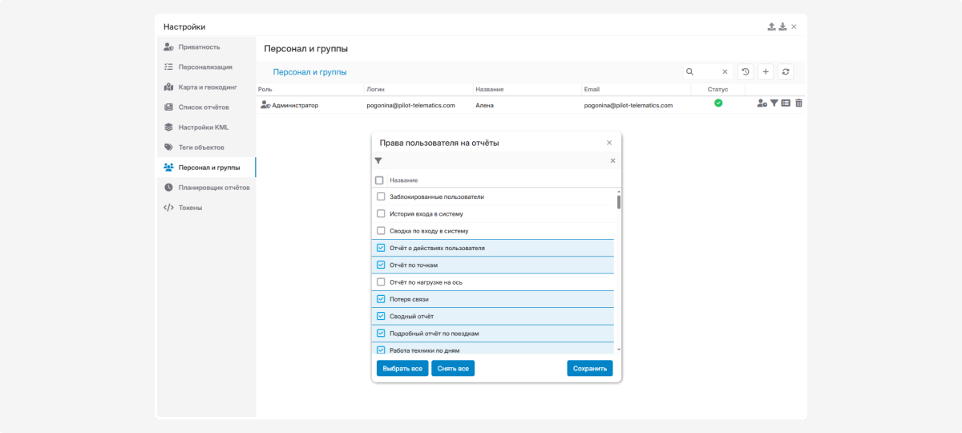The width and height of the screenshot is (962, 433).
Task: Refresh the staff list
Action: tap(786, 72)
